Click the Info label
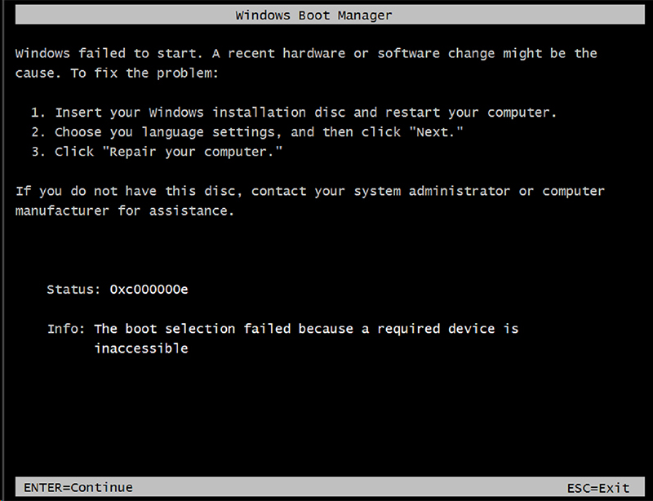 tap(66, 329)
